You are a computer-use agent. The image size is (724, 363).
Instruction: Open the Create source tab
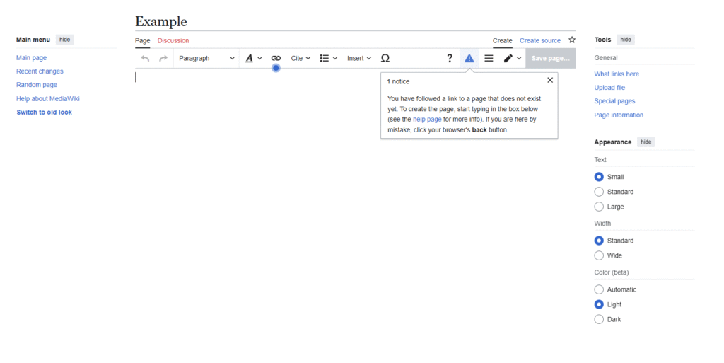(540, 40)
